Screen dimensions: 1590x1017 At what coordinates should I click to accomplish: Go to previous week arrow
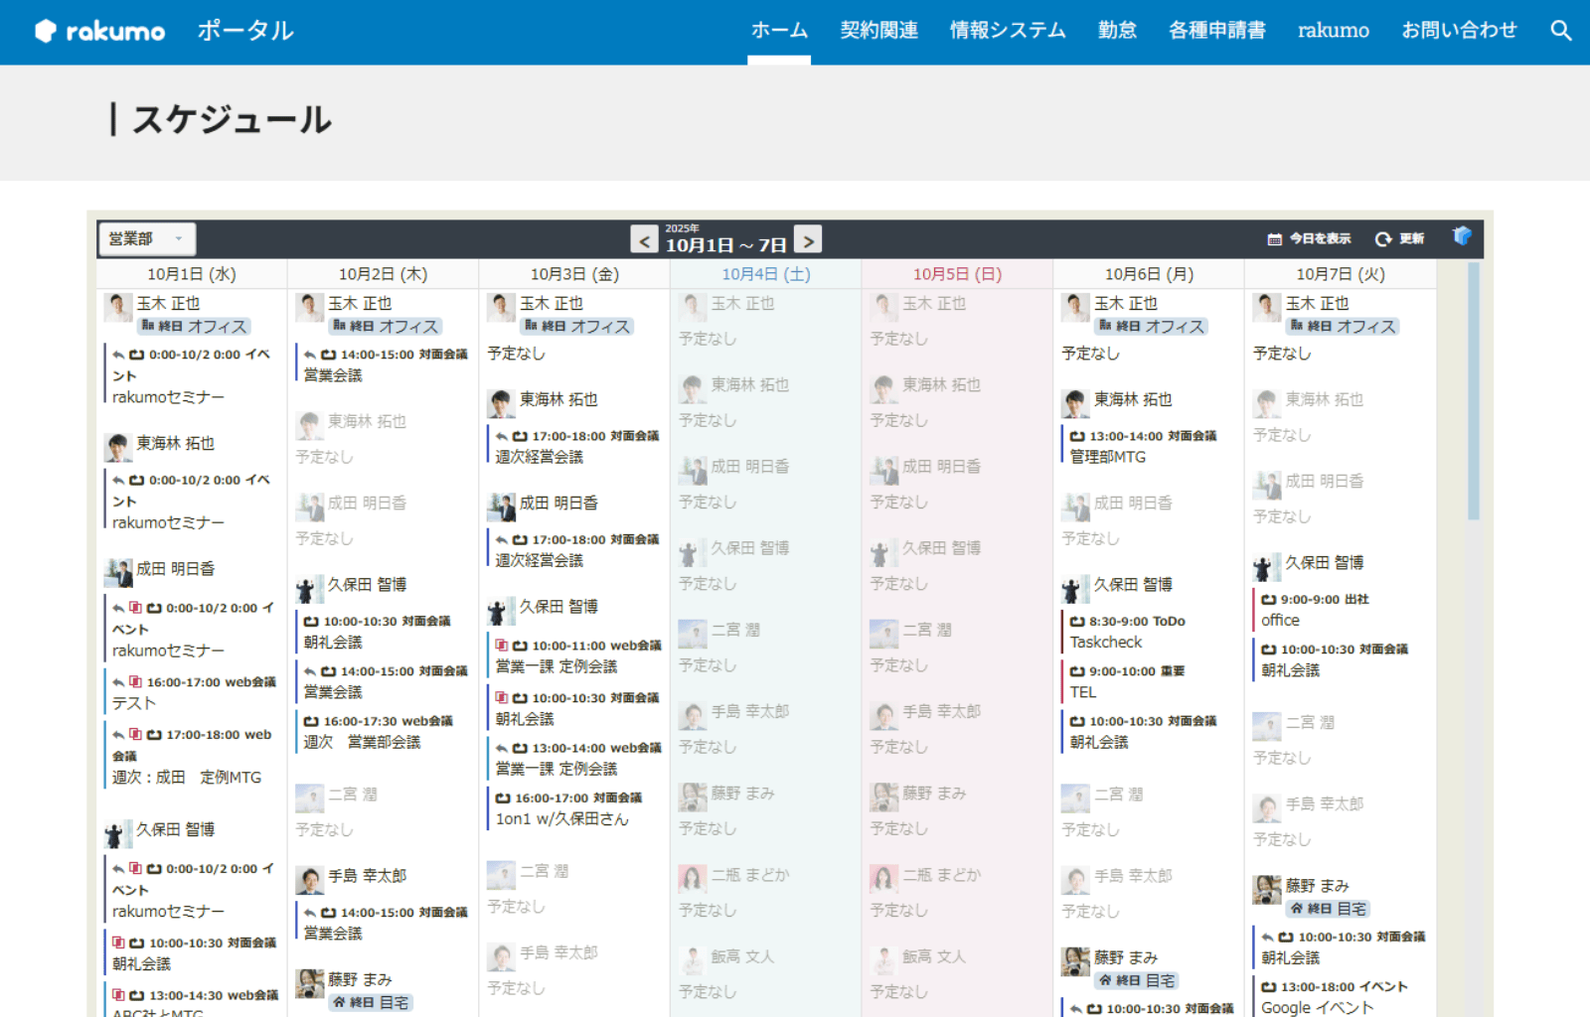point(644,240)
